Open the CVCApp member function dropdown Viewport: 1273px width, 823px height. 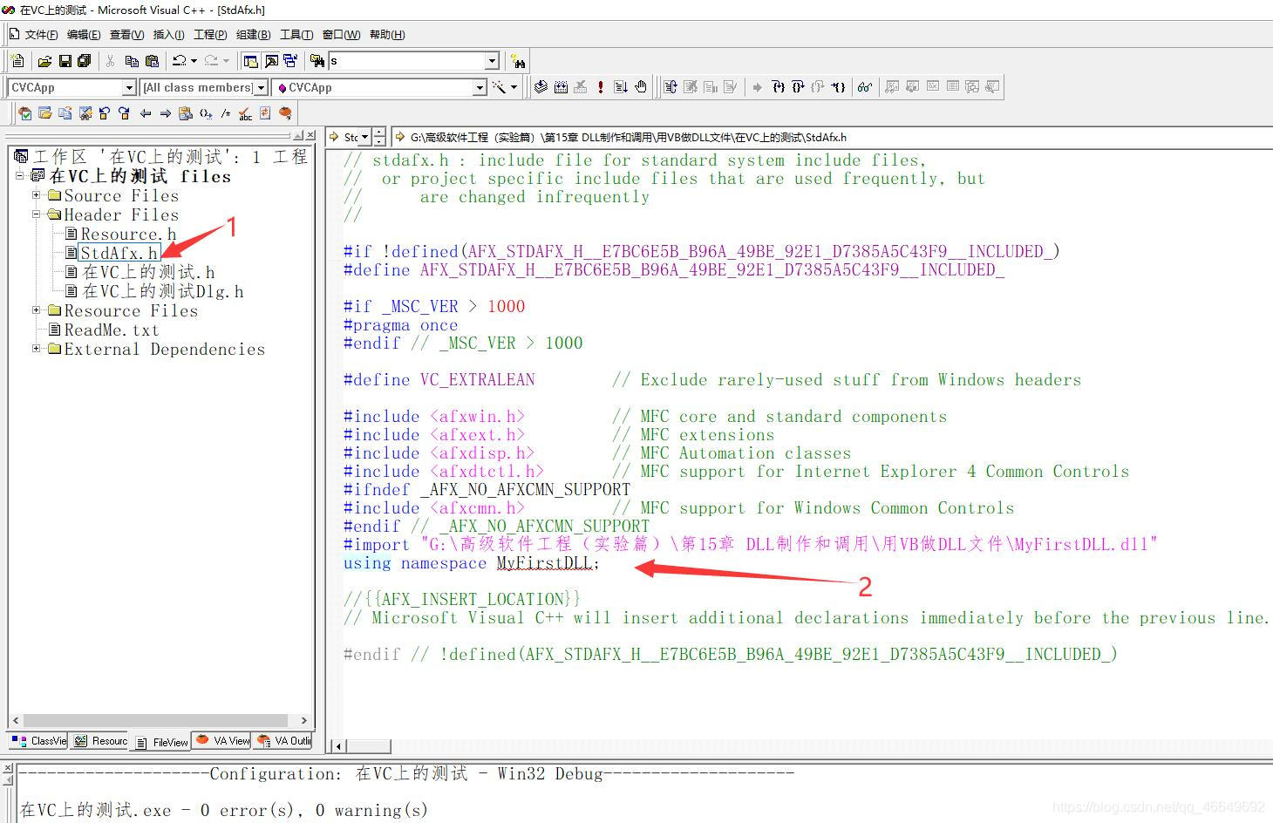(x=479, y=87)
